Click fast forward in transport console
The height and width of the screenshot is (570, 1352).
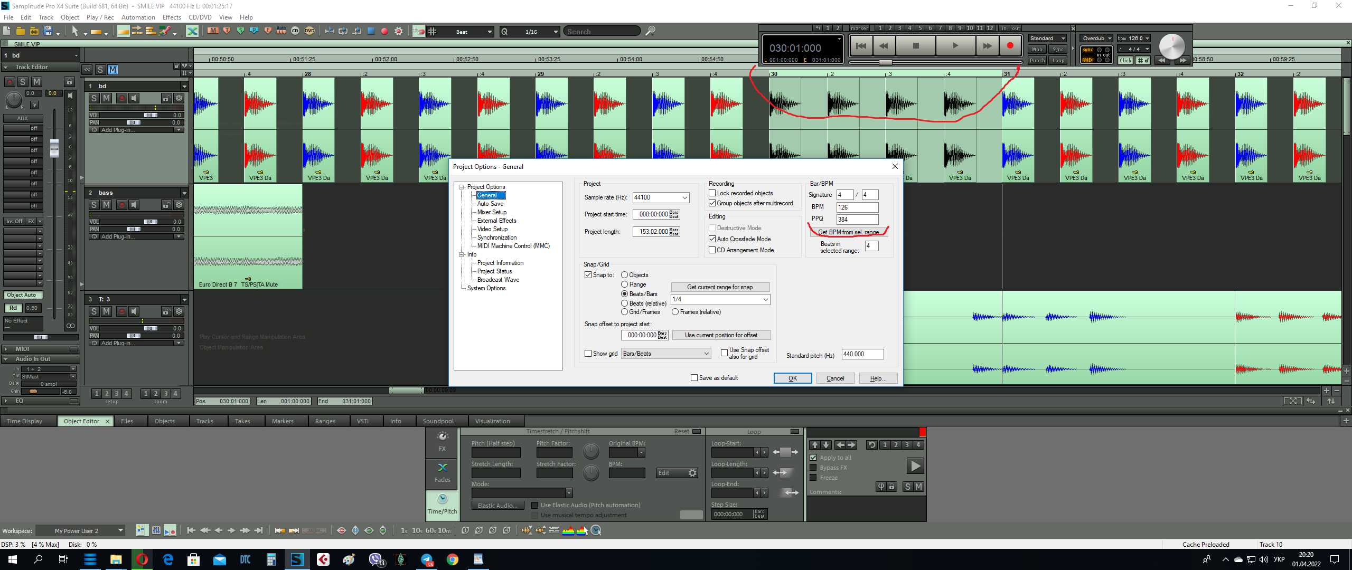coord(987,46)
